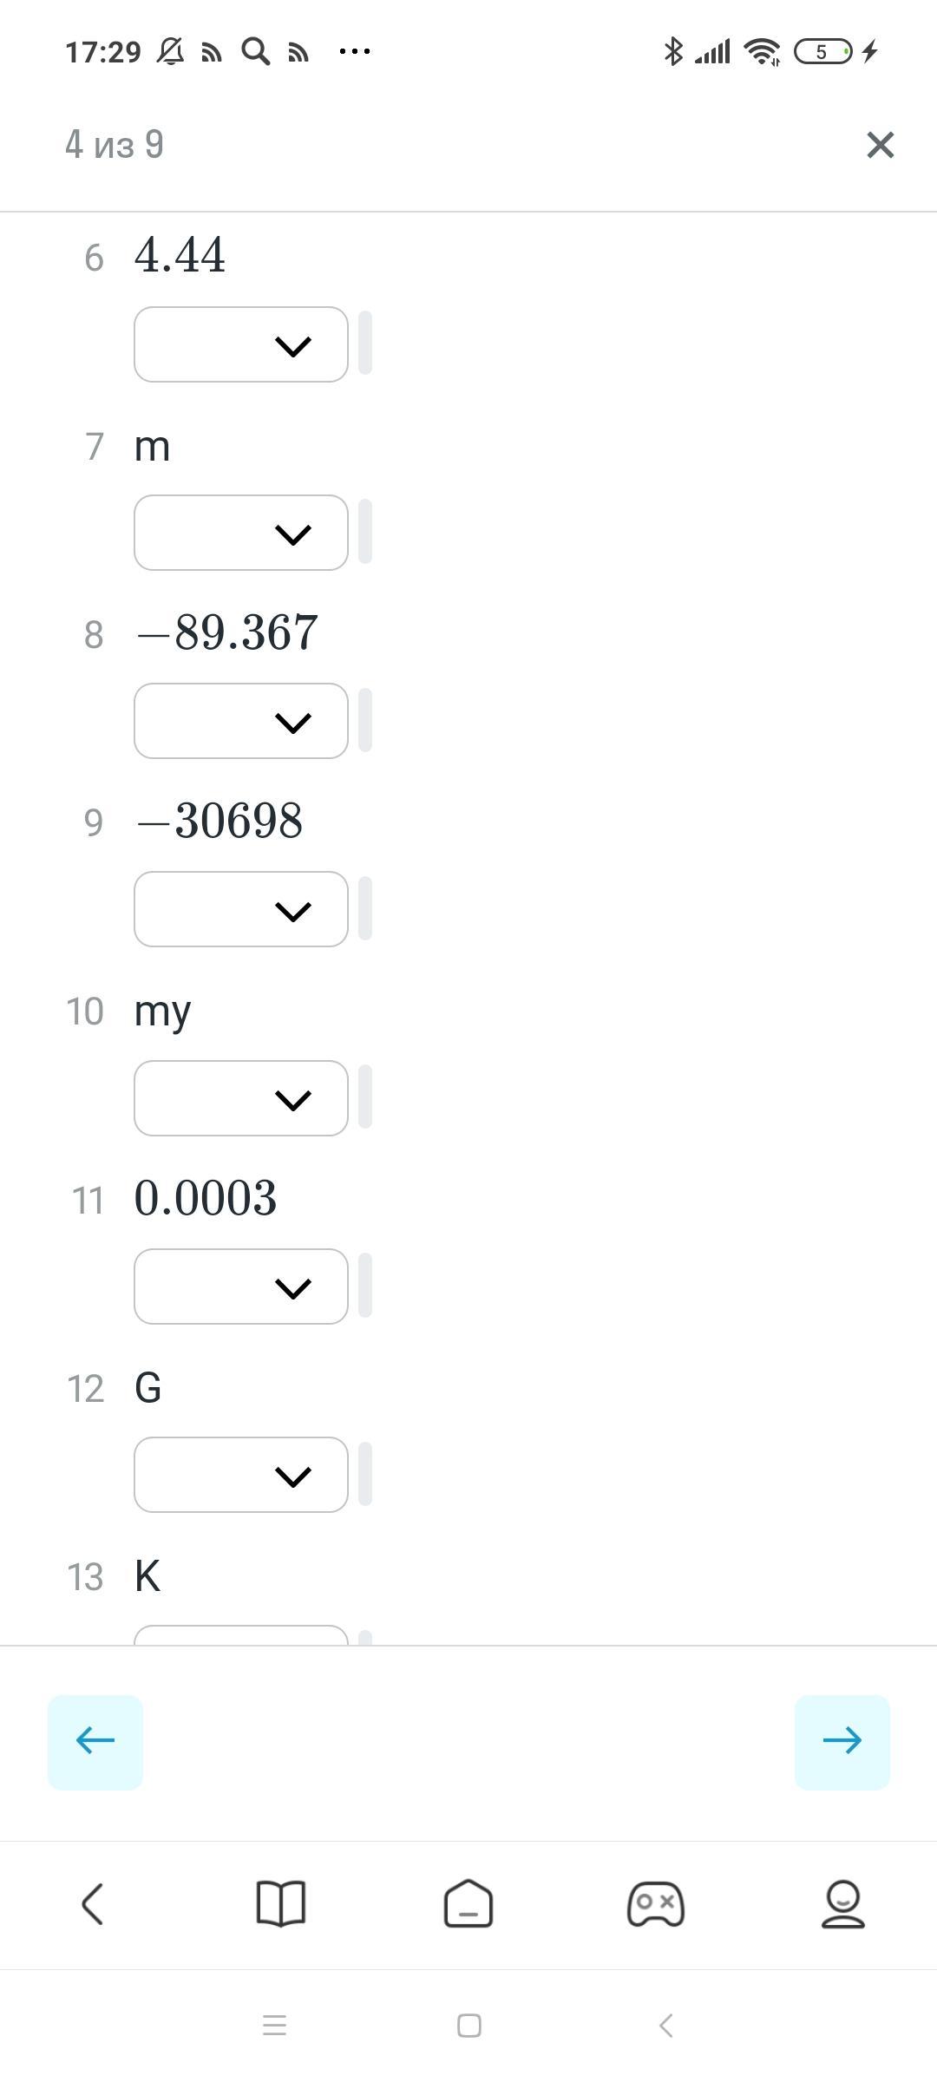Expand the dropdown under 0.0003
Image resolution: width=937 pixels, height=2082 pixels.
pos(241,1287)
